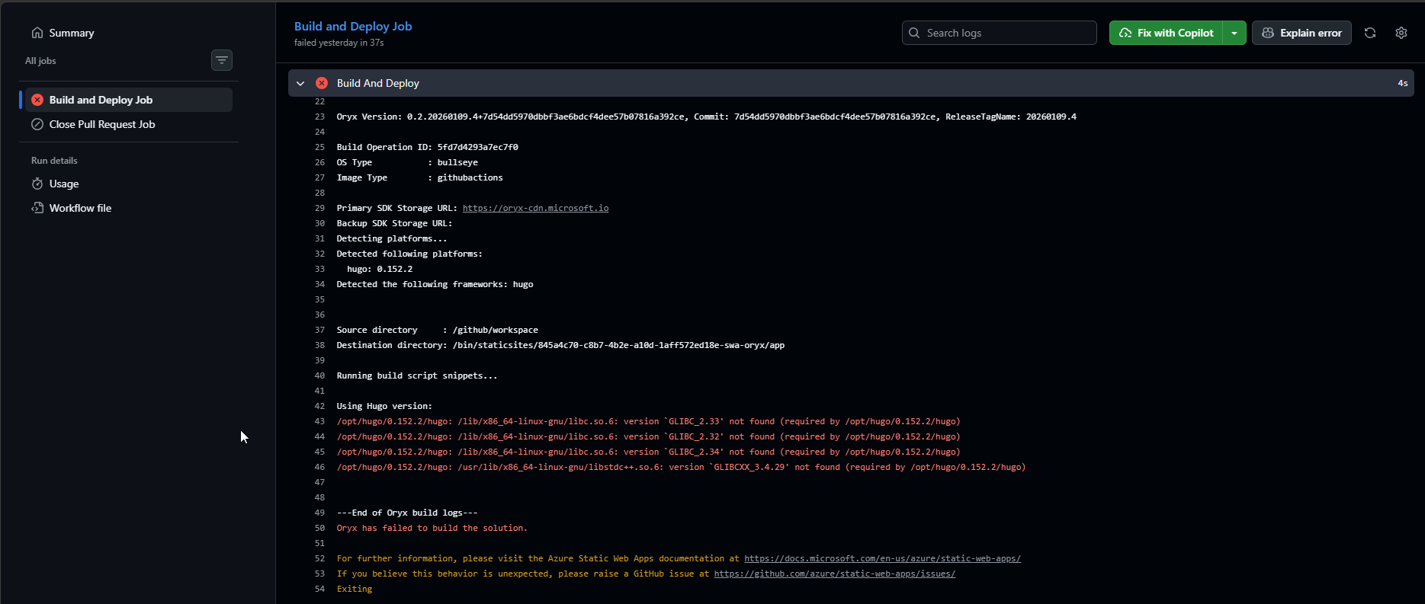Click the search magnifier icon
The width and height of the screenshot is (1425, 604).
(x=914, y=33)
